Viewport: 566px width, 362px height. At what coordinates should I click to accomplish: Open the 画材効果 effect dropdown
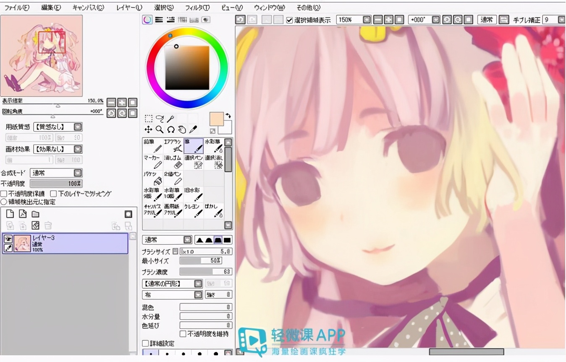pyautogui.click(x=58, y=149)
